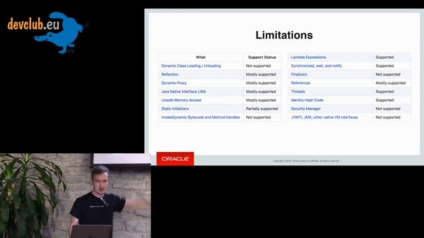Click the red Oracle logo
The width and height of the screenshot is (424, 238).
click(x=175, y=159)
